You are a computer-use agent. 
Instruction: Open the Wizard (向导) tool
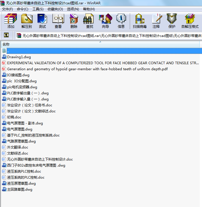pos(105,21)
